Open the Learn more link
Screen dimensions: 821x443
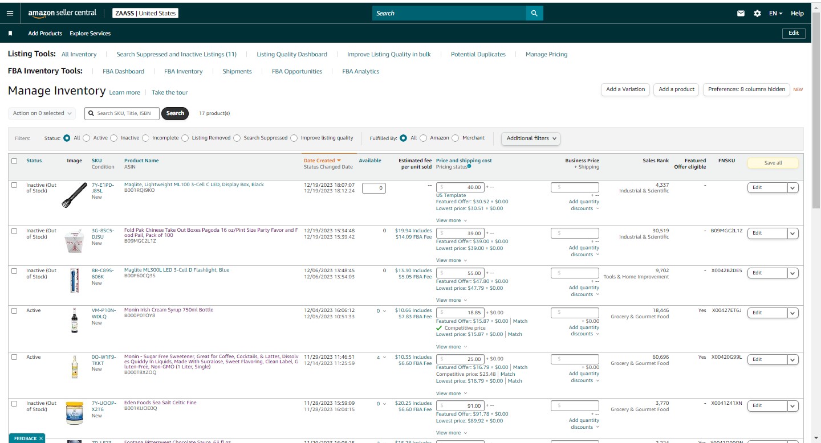(x=124, y=93)
